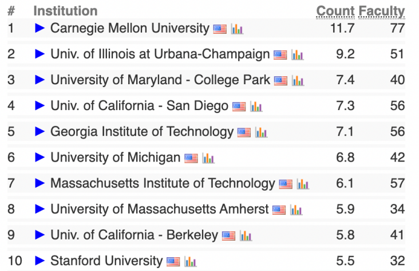Expand the University of Michigan row triangle
The height and width of the screenshot is (271, 419).
39,158
